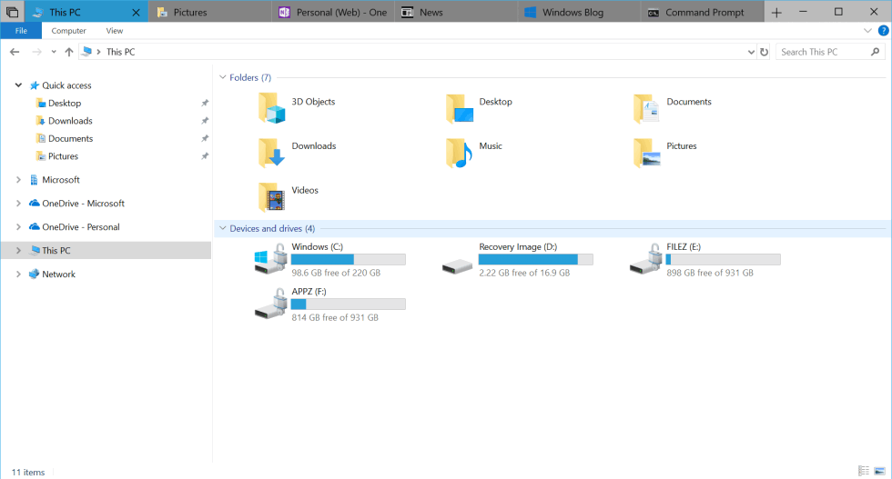Image resolution: width=892 pixels, height=479 pixels.
Task: Click the search magnifier icon
Action: [875, 52]
